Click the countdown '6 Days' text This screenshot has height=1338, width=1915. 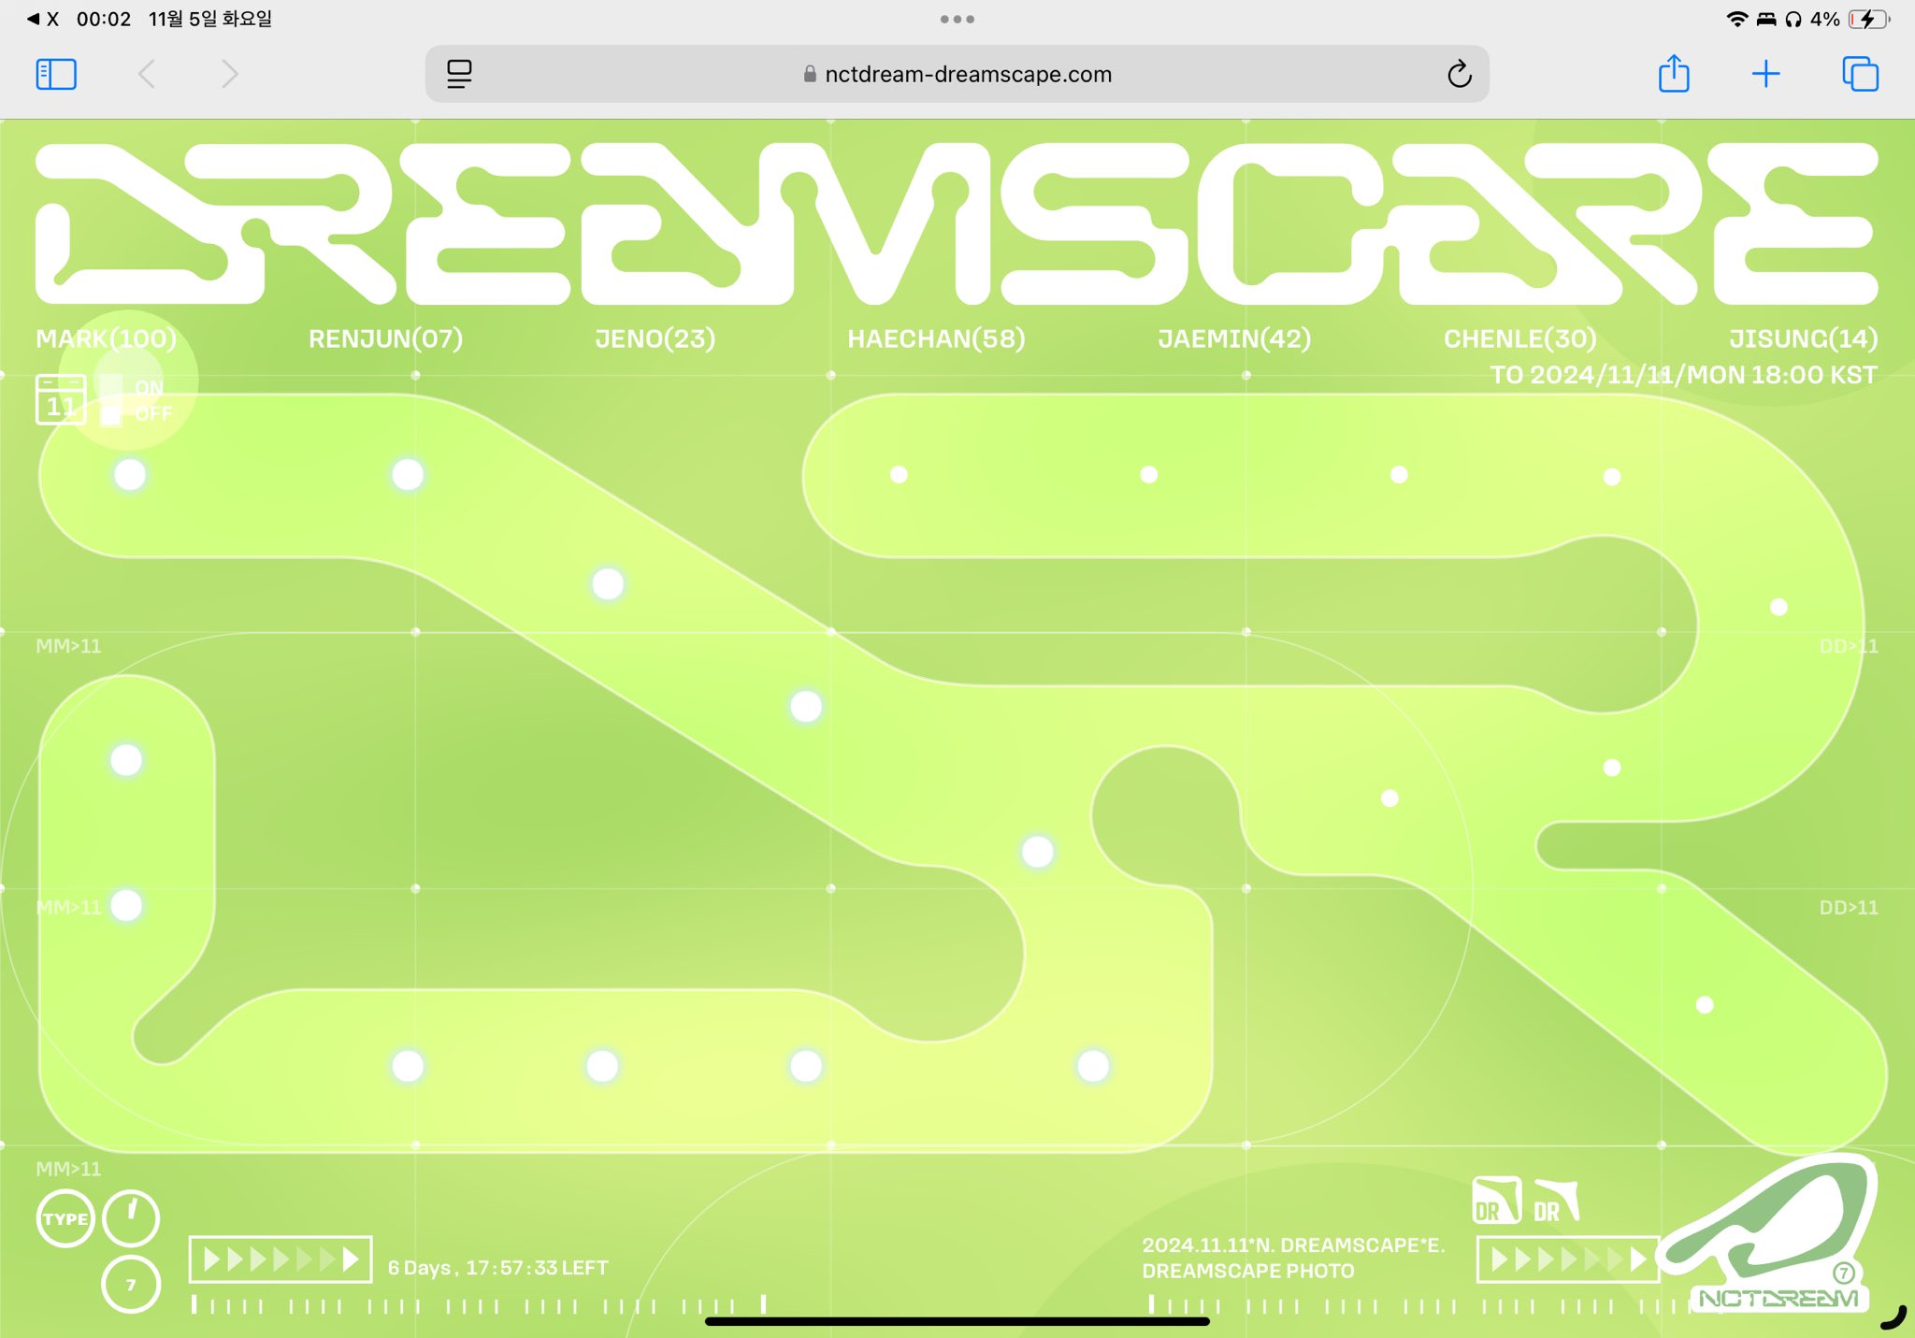coord(498,1268)
